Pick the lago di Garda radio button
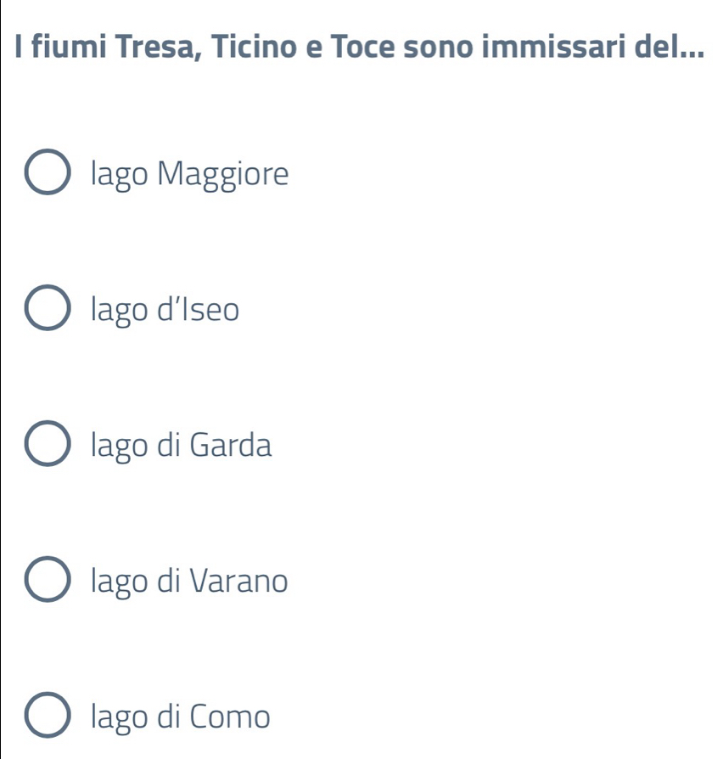Viewport: 723px width, 759px height. [x=48, y=446]
